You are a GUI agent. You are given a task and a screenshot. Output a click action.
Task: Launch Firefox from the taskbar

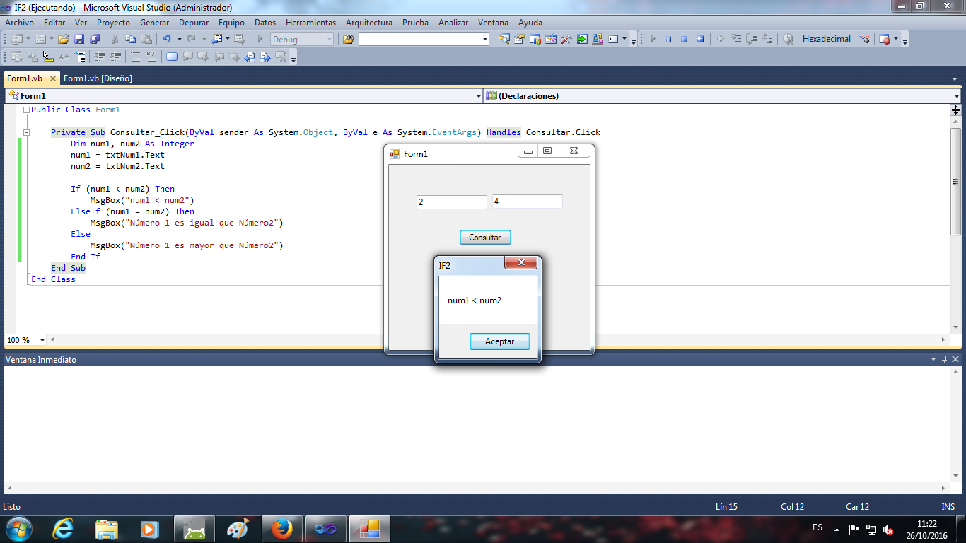[x=281, y=528]
